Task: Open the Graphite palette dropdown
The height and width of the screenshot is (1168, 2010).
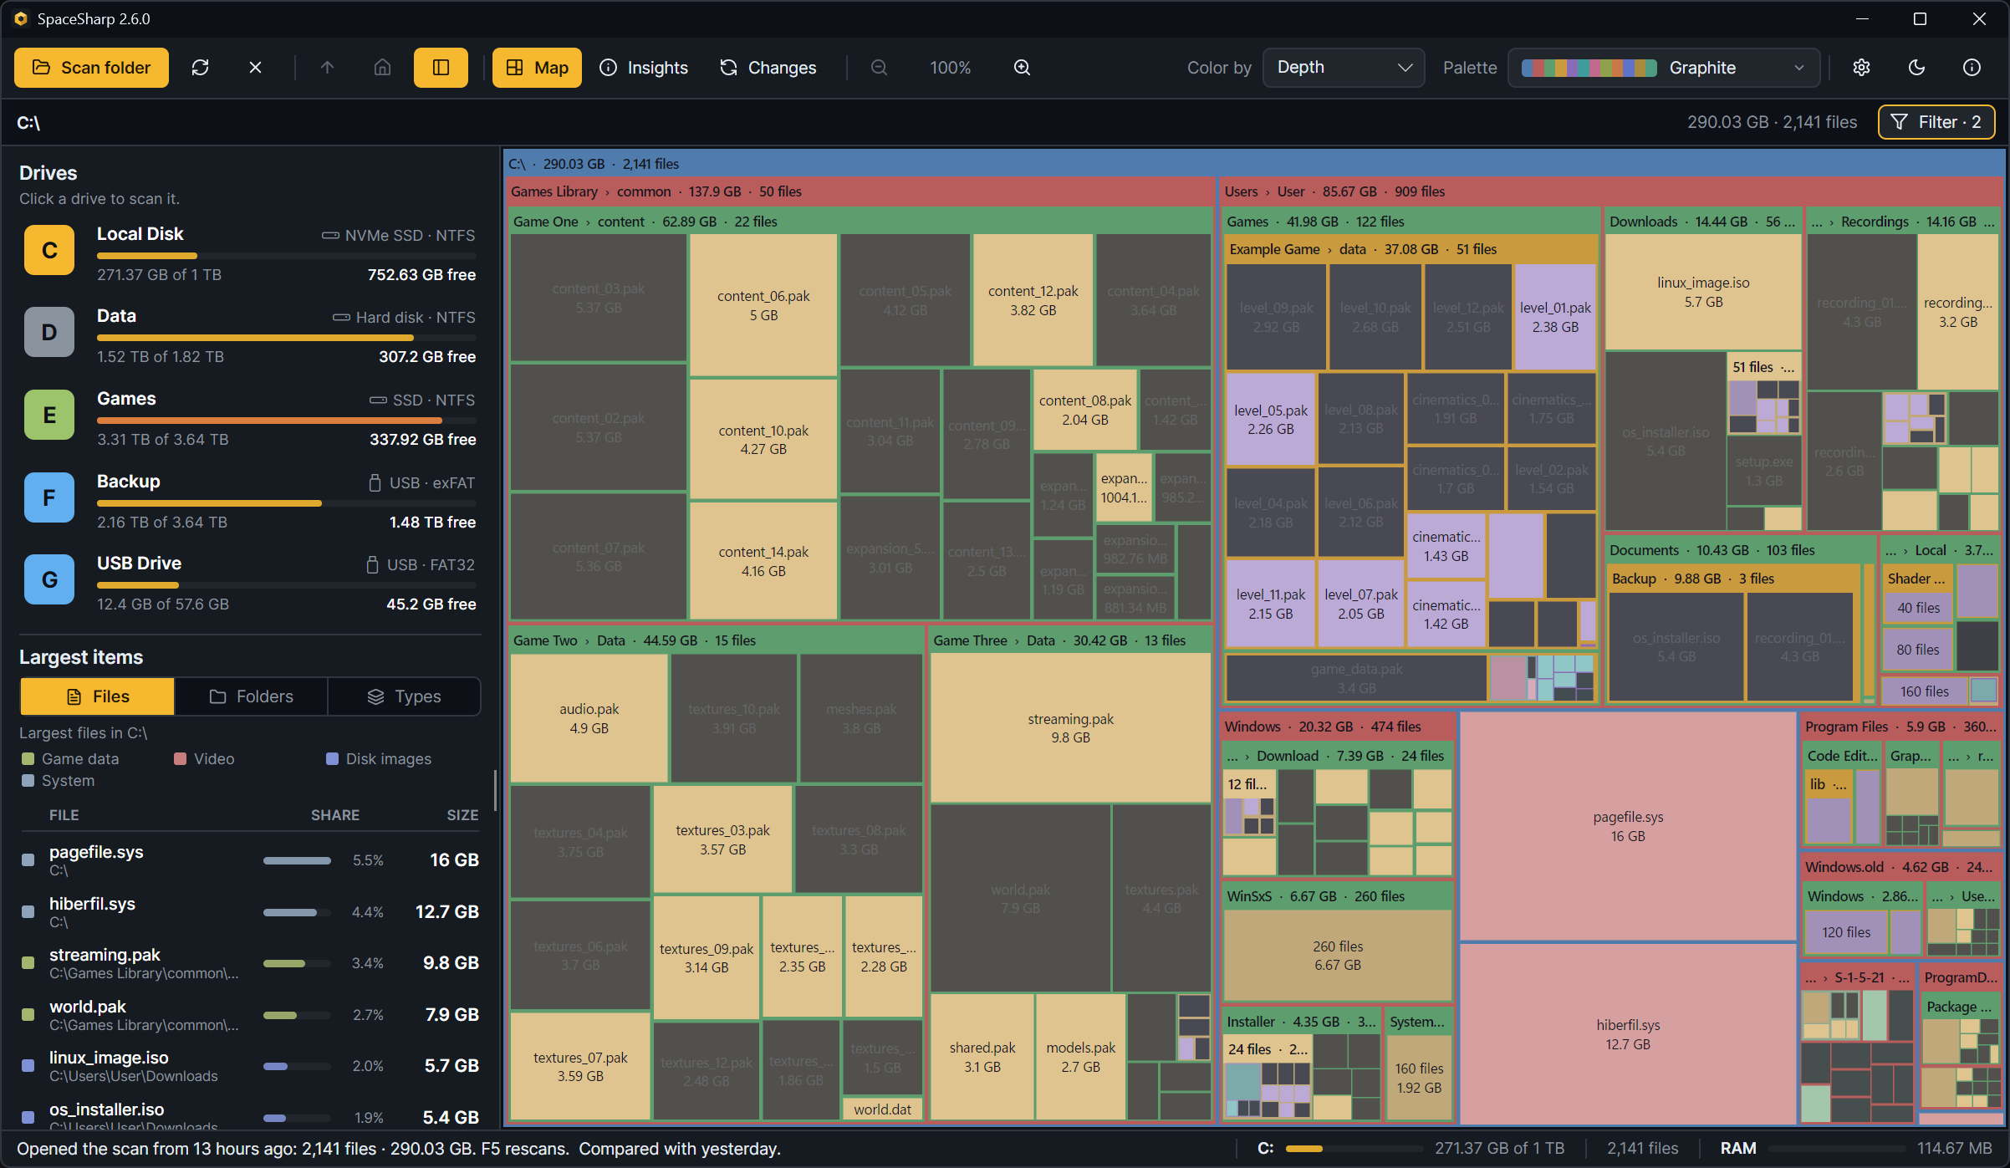Action: click(x=1664, y=68)
